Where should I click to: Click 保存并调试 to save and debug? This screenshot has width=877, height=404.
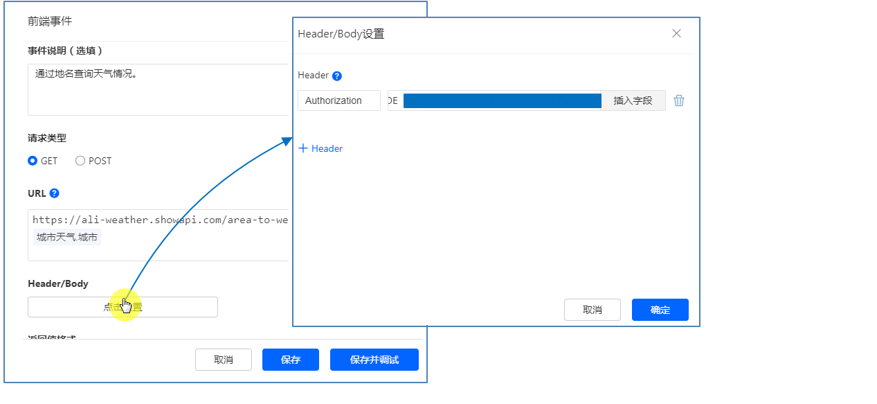[374, 360]
